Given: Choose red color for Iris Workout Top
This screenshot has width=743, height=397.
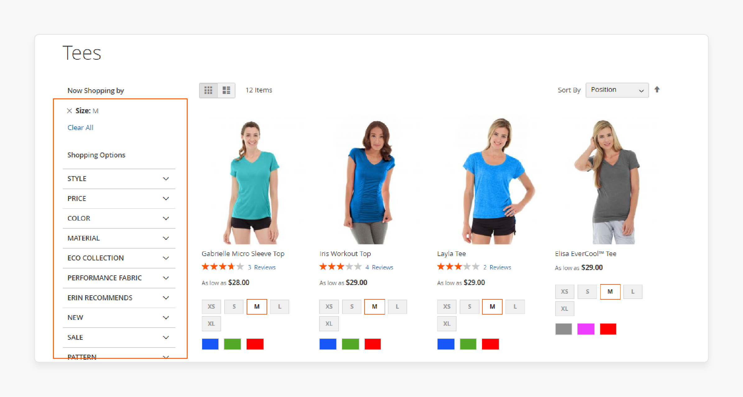Looking at the screenshot, I should tap(373, 344).
